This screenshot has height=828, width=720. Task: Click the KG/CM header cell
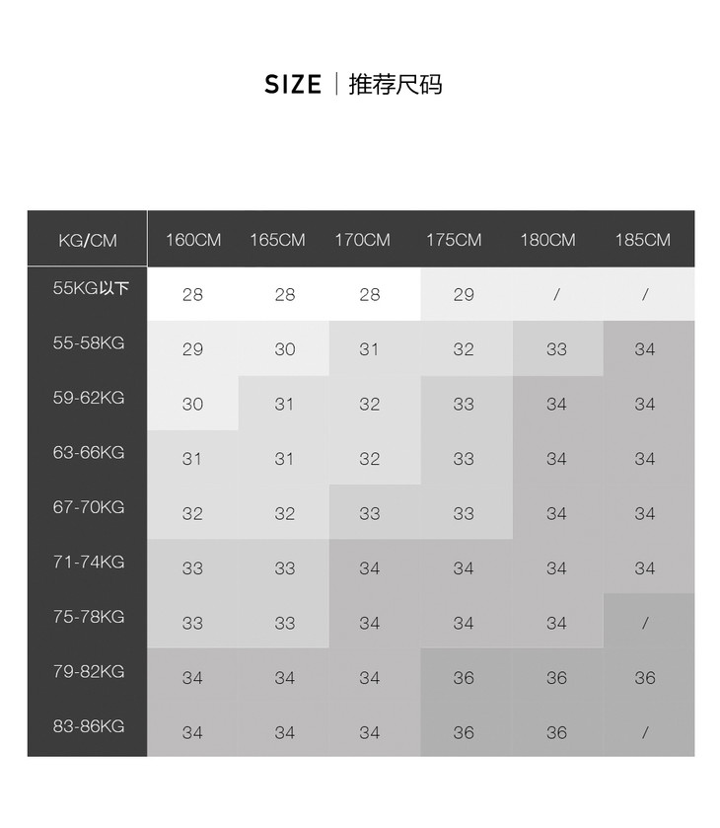(87, 240)
